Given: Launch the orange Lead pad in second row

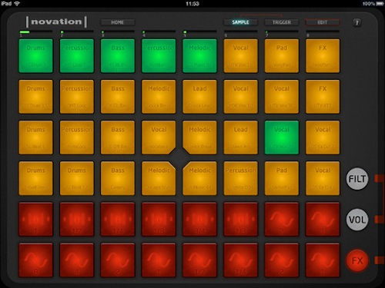Looking at the screenshot, I should [199, 97].
